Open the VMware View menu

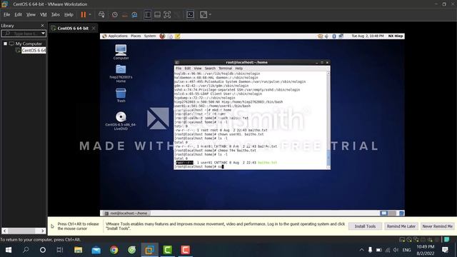[31, 14]
